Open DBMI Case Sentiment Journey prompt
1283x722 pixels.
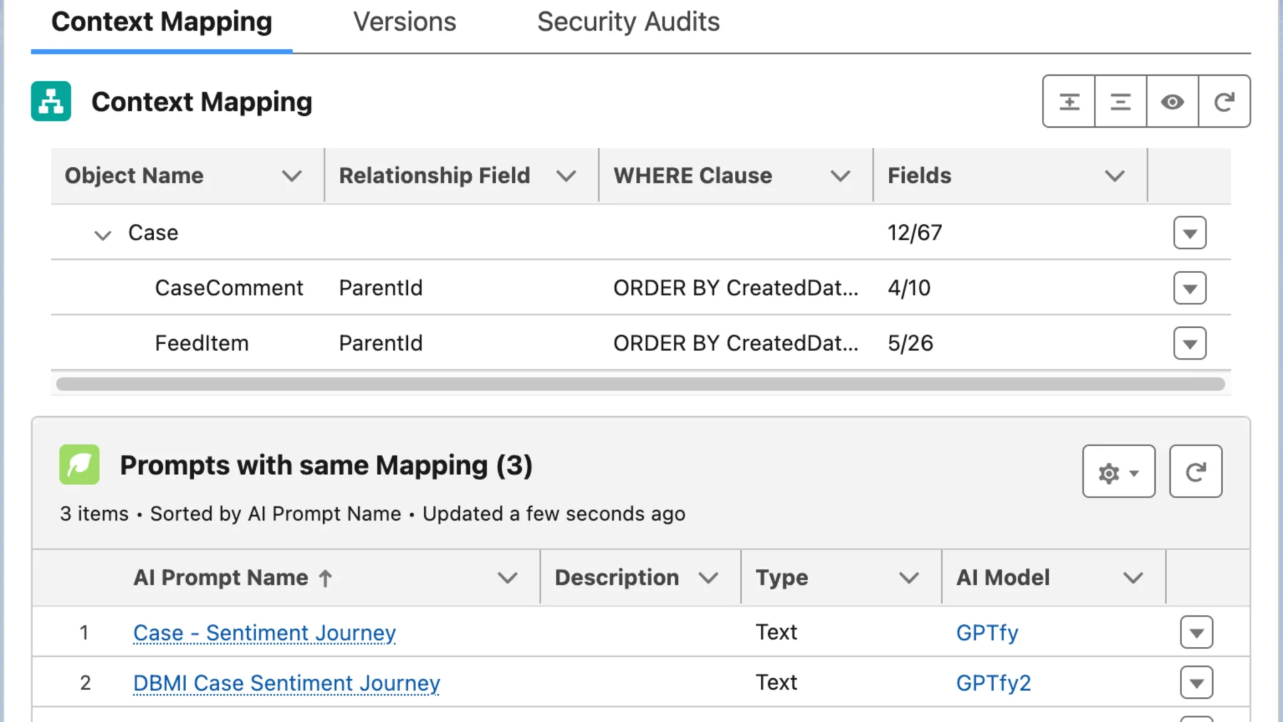(x=286, y=683)
